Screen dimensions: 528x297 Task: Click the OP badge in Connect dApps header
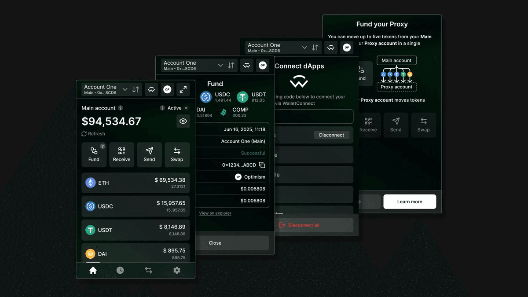347,48
